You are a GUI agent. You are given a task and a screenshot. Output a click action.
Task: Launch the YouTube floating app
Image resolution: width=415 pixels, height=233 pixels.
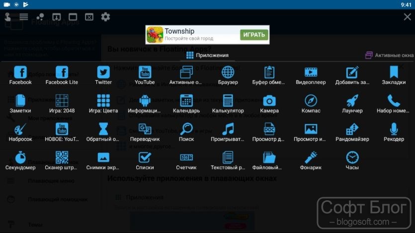[x=145, y=75]
